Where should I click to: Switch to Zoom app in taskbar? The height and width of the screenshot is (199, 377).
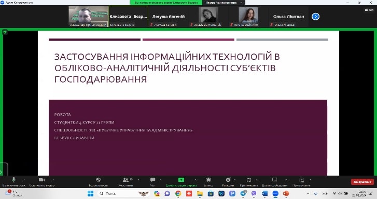tap(275, 193)
